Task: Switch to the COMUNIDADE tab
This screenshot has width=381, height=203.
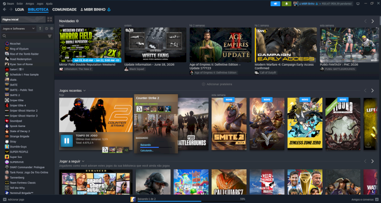Action: click(x=64, y=10)
